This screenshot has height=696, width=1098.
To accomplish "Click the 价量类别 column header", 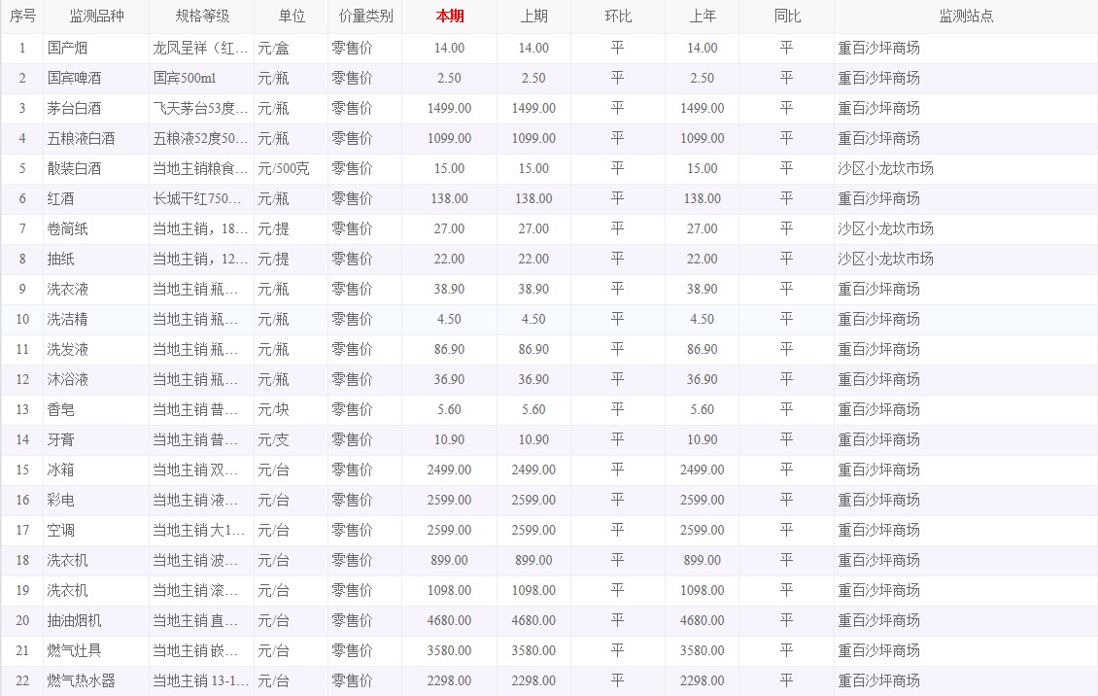I will [365, 17].
